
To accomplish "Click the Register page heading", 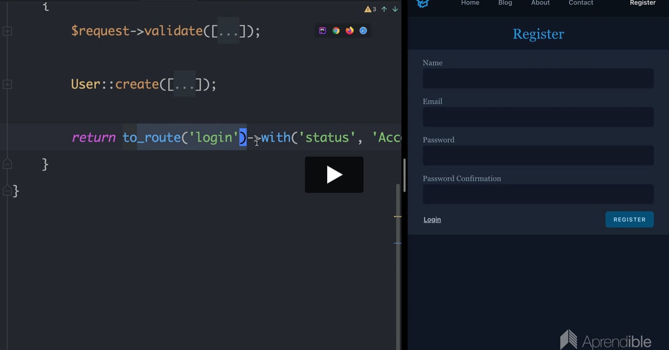I will [538, 34].
